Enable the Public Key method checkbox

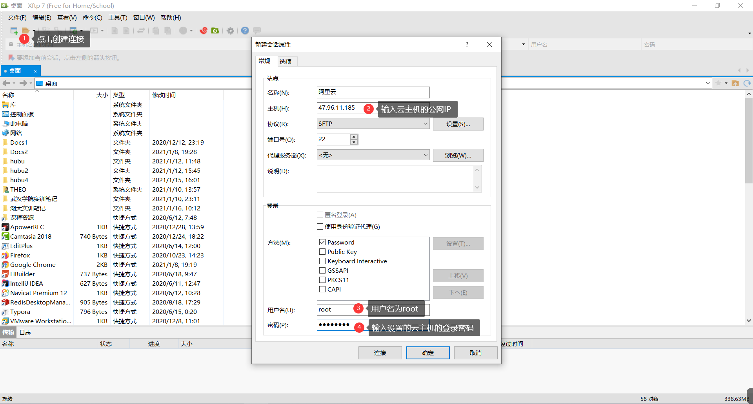point(322,252)
